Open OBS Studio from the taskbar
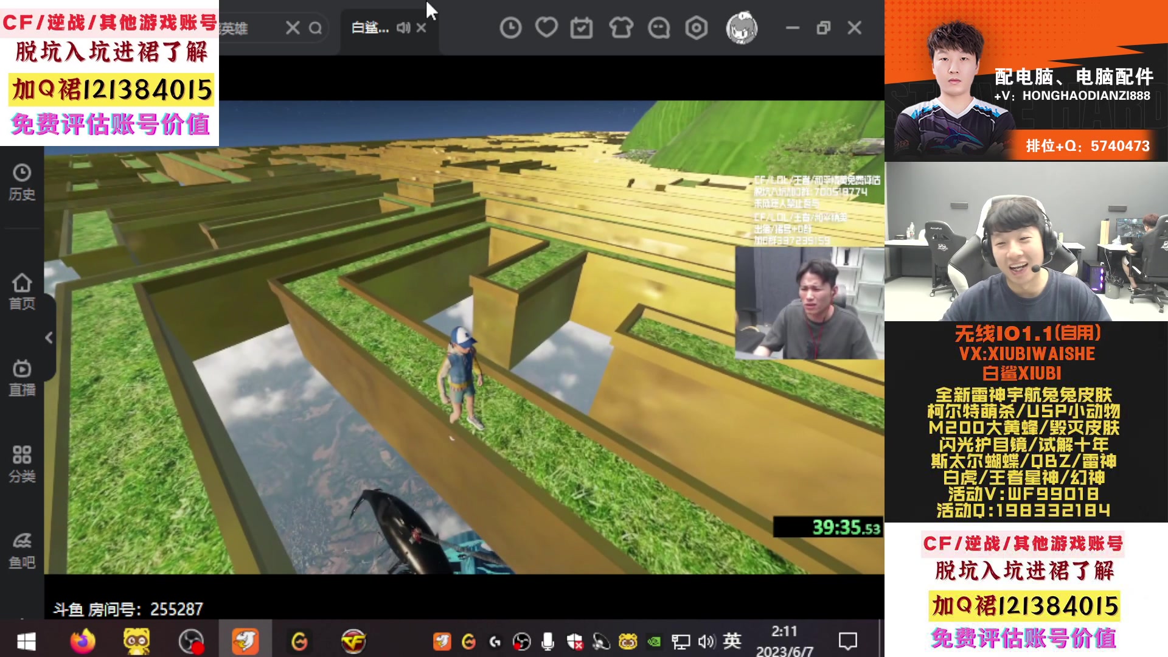This screenshot has height=657, width=1168. 191,641
